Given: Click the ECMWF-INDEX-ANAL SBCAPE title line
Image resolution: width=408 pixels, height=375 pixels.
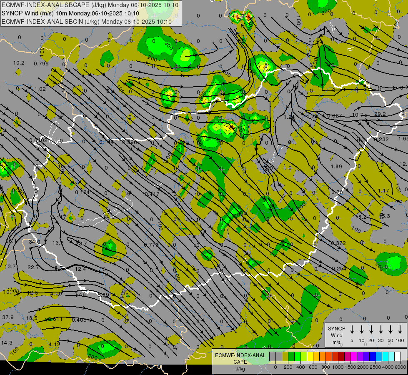Looking at the screenshot, I should point(90,5).
